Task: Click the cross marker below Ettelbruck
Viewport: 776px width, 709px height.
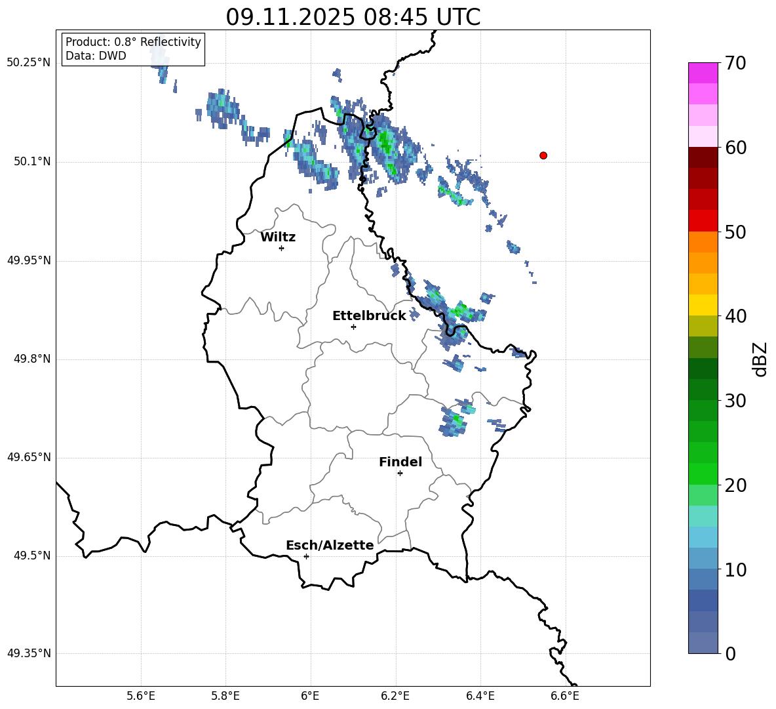Action: coord(353,327)
